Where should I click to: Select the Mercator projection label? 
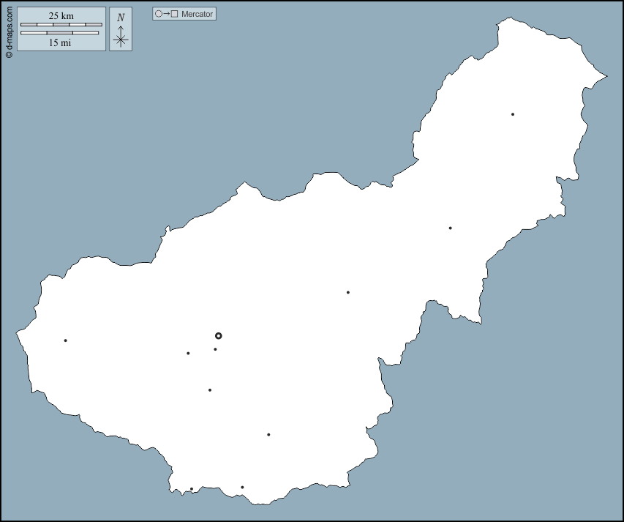(x=197, y=14)
